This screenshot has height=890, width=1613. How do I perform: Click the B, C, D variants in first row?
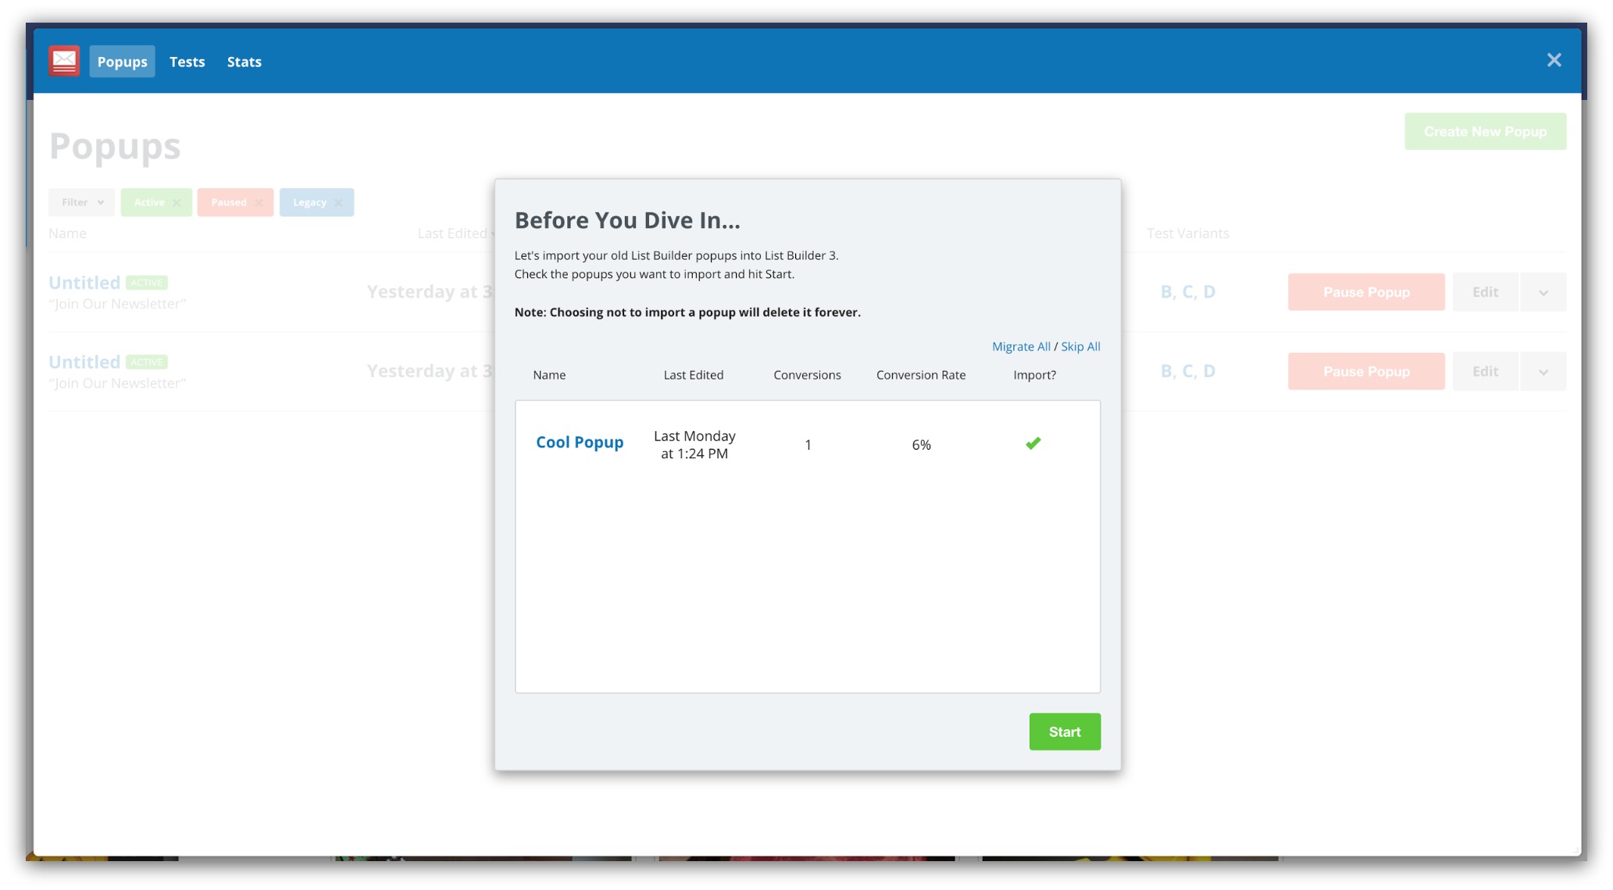click(x=1187, y=292)
